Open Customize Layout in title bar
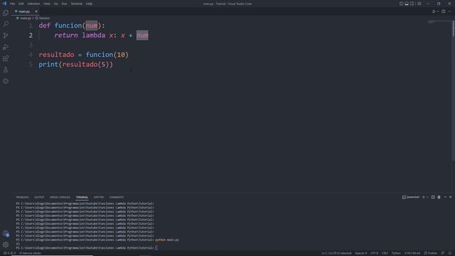This screenshot has width=455, height=256. click(x=419, y=4)
